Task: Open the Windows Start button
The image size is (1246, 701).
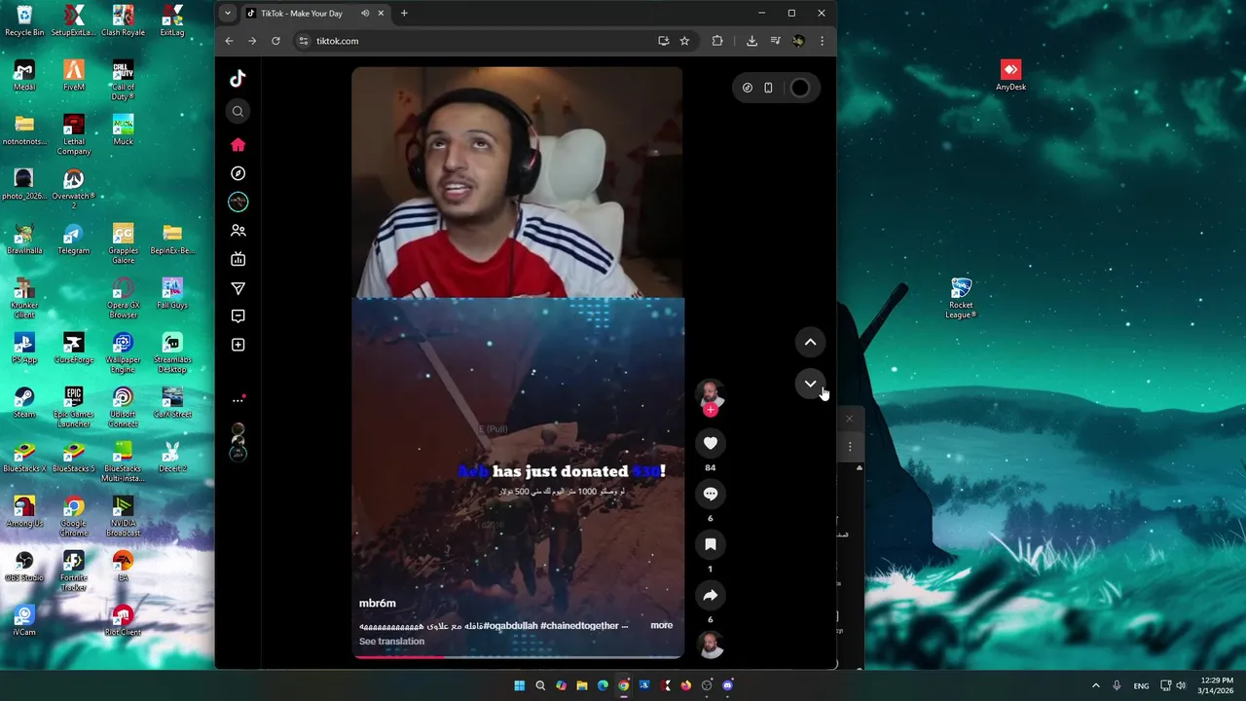Action: [x=519, y=685]
